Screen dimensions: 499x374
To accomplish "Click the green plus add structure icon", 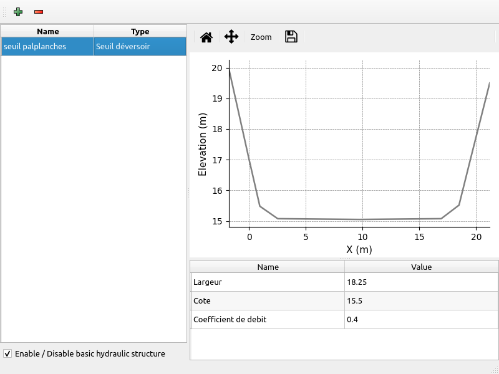I will pos(18,12).
